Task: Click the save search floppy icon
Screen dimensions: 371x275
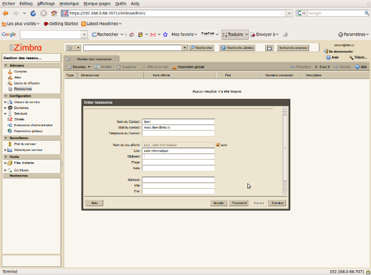Action: (x=269, y=48)
